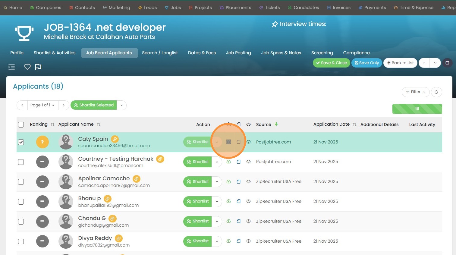Click the refresh icon beside Filter

[436, 92]
